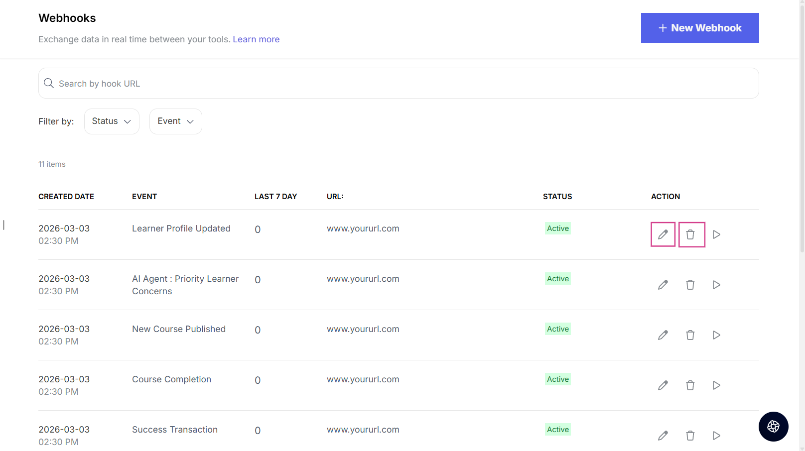The width and height of the screenshot is (805, 451).
Task: Edit the AI Agent Priority Learner Concerns webhook
Action: click(x=663, y=285)
